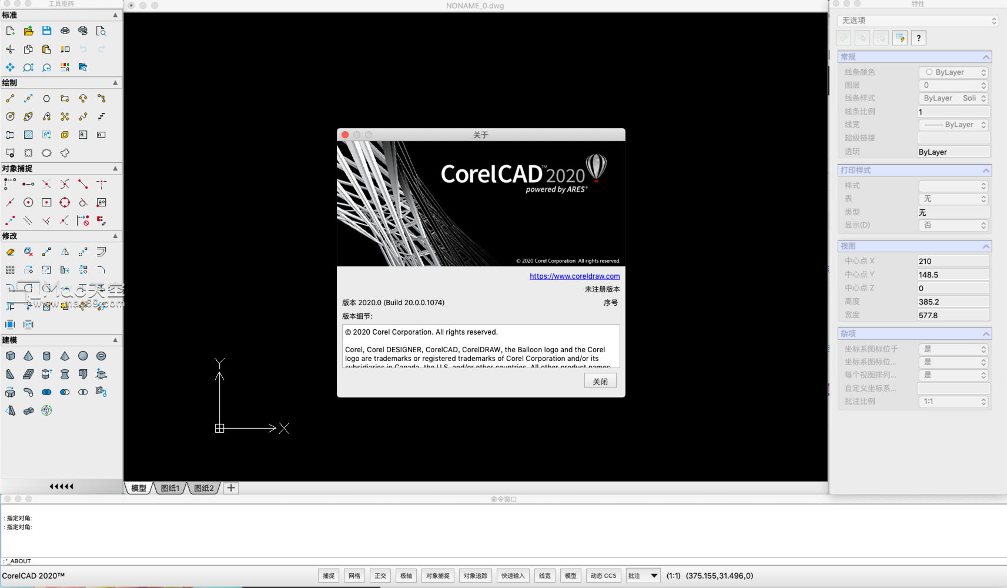1007x588 pixels.
Task: Collapse the 常规 section in Properties
Action: (x=986, y=57)
